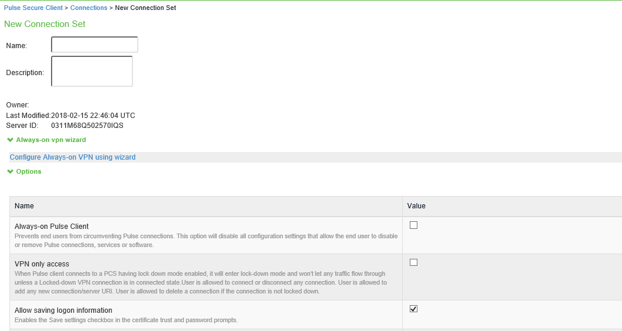Navigate to Connections in the breadcrumb

(x=89, y=8)
